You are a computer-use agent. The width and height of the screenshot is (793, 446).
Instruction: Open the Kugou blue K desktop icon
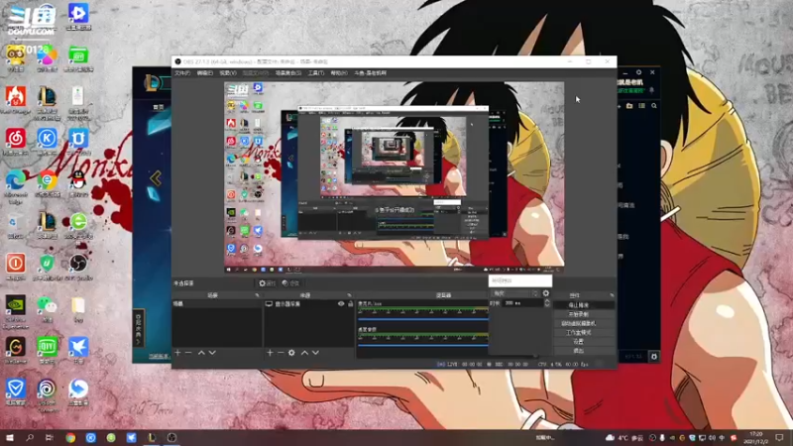coord(47,139)
